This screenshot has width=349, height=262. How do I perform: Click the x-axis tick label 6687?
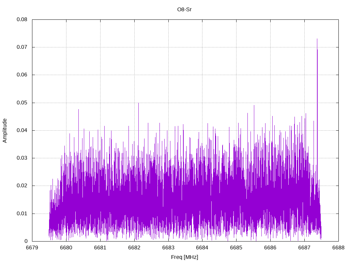pyautogui.click(x=304, y=248)
